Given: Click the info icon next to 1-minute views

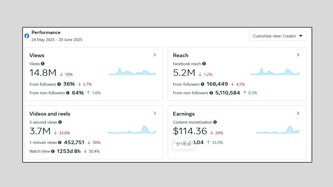Looking at the screenshot, I should (60, 142).
